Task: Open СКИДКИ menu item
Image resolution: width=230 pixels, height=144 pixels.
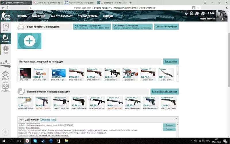Action: click(108, 16)
